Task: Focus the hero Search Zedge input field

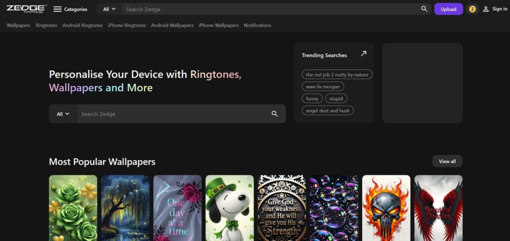Action: pyautogui.click(x=172, y=114)
